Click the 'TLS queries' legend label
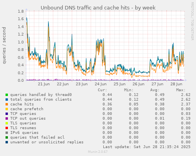 [23, 123]
